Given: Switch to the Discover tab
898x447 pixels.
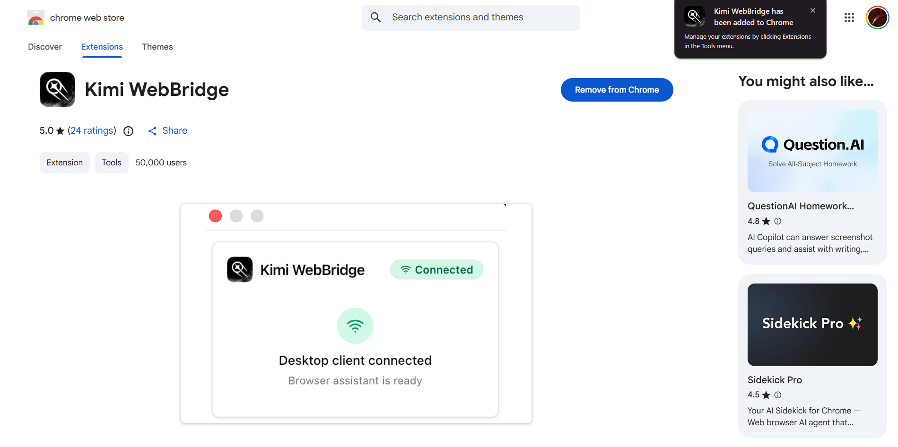Looking at the screenshot, I should pos(45,47).
